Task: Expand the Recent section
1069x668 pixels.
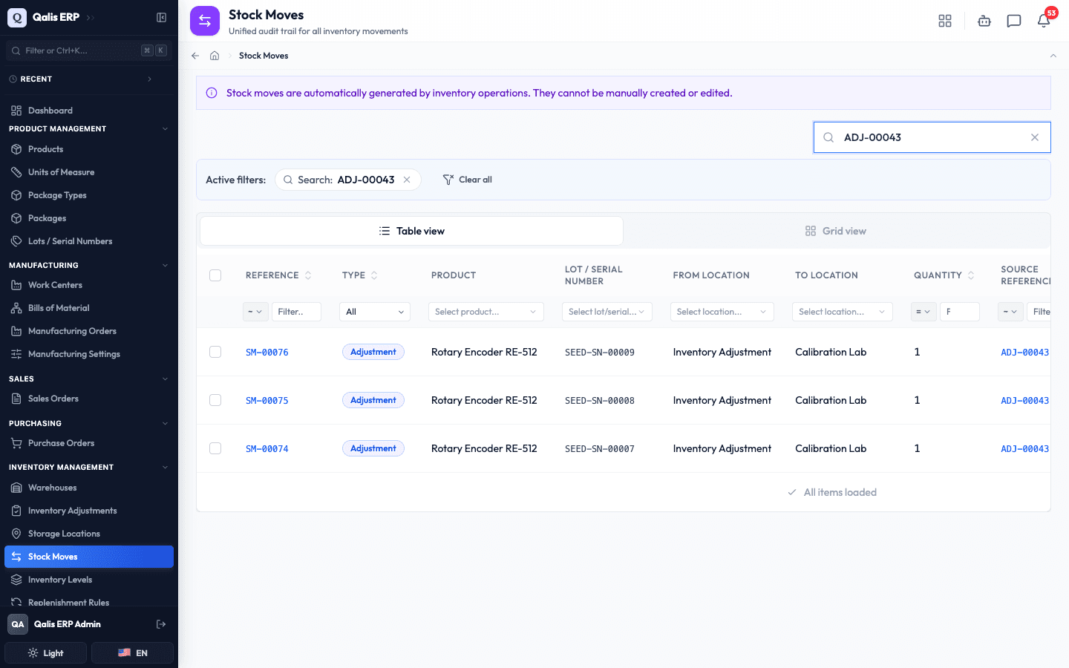Action: point(149,79)
